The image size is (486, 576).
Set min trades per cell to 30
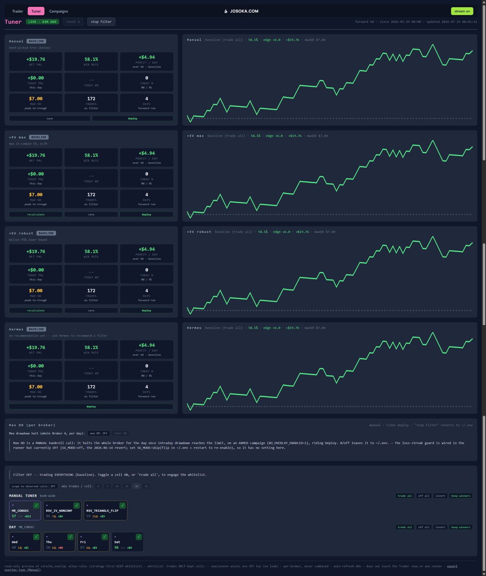tap(136, 486)
